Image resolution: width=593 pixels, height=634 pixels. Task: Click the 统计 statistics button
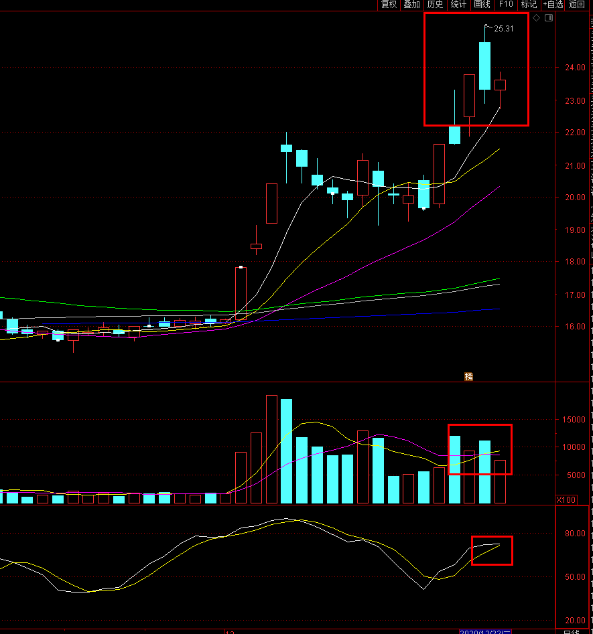[459, 5]
